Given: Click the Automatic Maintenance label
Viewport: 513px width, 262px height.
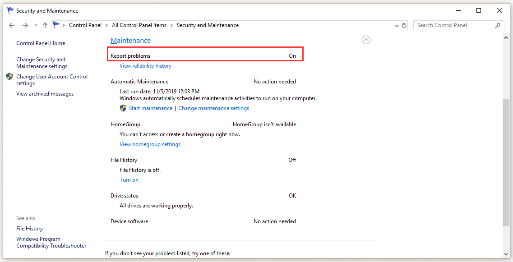Looking at the screenshot, I should click(x=139, y=82).
